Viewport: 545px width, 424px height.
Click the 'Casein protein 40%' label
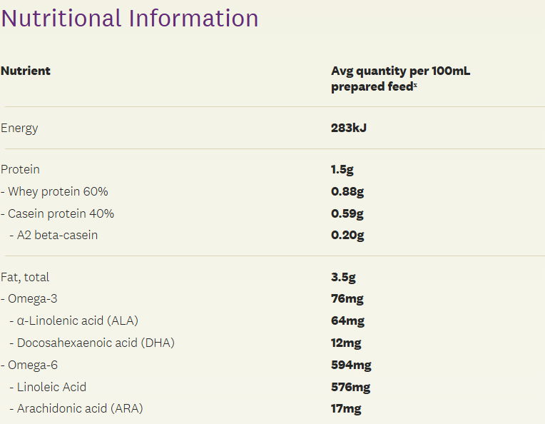[57, 213]
